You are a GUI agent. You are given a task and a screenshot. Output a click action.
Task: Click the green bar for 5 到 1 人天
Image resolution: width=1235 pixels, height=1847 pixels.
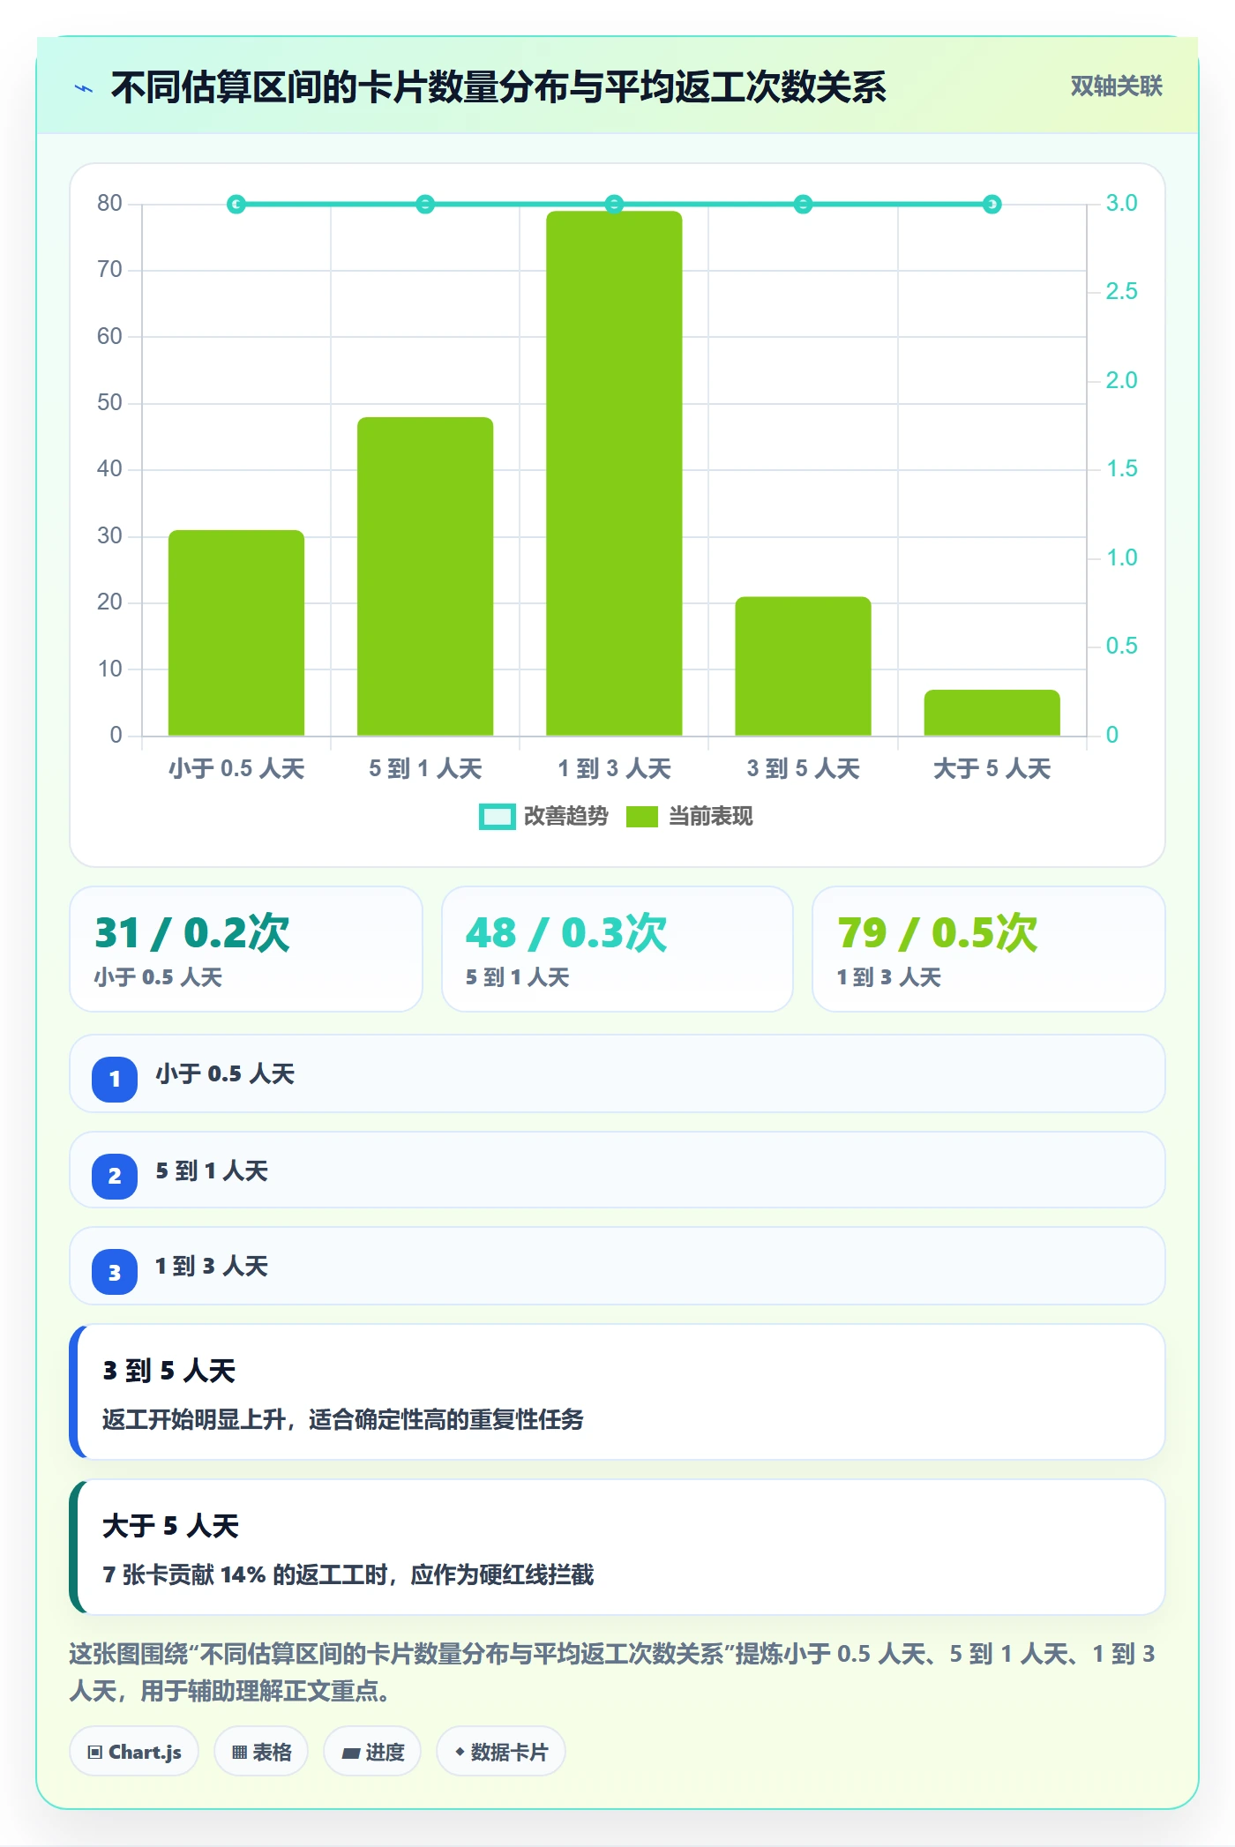pyautogui.click(x=425, y=576)
